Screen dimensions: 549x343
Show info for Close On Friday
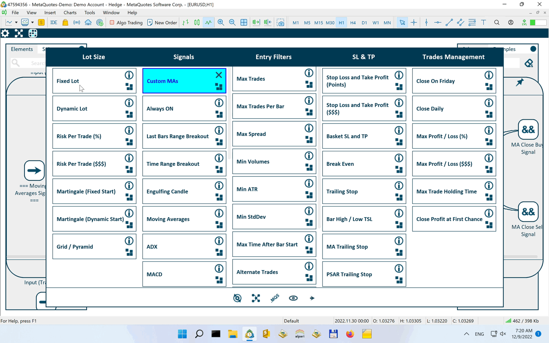coord(489,75)
